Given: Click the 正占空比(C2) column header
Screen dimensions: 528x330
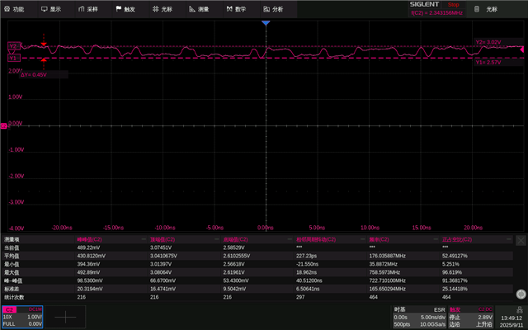Looking at the screenshot, I should pos(457,239).
